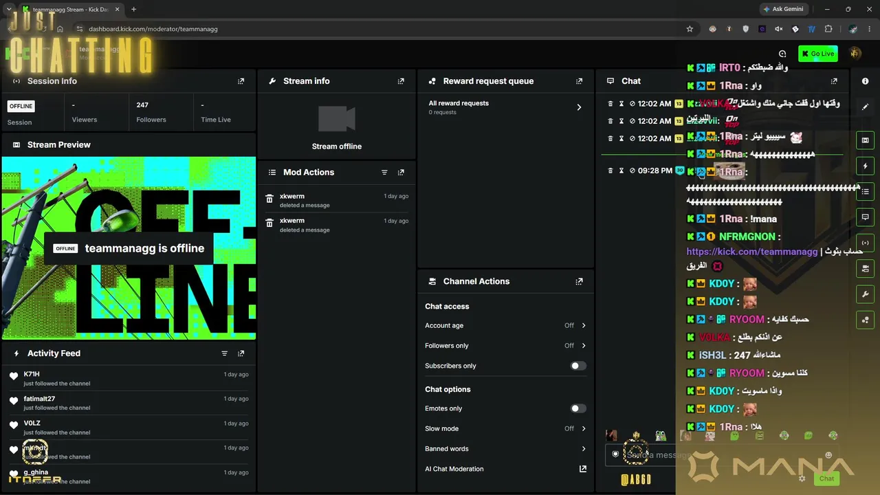Screen dimensions: 880x495
Task: Open a new browser tab
Action: tap(133, 10)
